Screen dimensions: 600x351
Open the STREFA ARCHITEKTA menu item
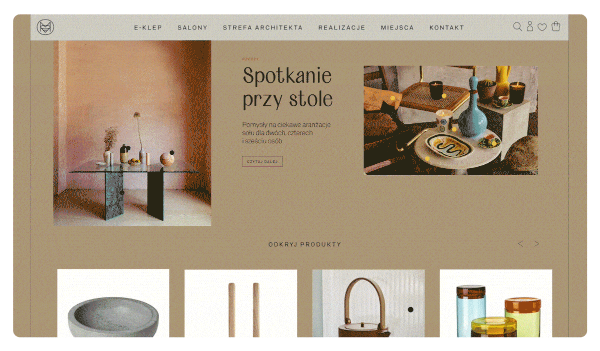(x=263, y=28)
